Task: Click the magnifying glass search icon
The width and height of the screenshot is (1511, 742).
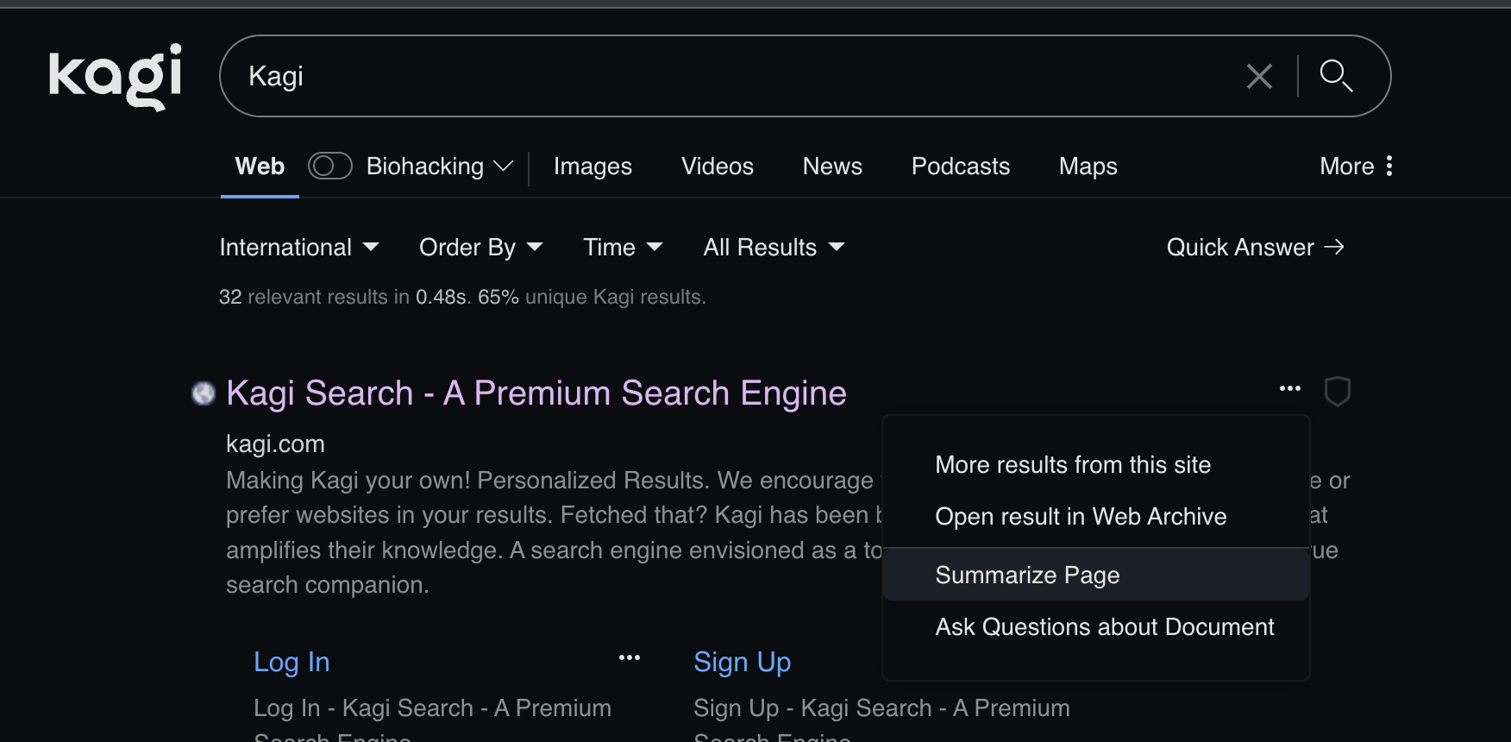Action: click(x=1336, y=76)
